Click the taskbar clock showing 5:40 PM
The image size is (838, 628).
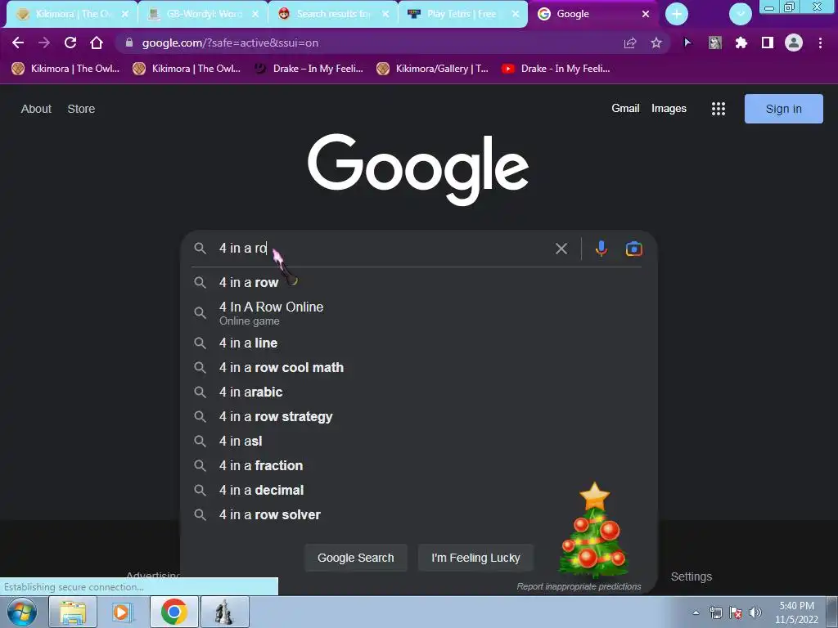tap(796, 612)
